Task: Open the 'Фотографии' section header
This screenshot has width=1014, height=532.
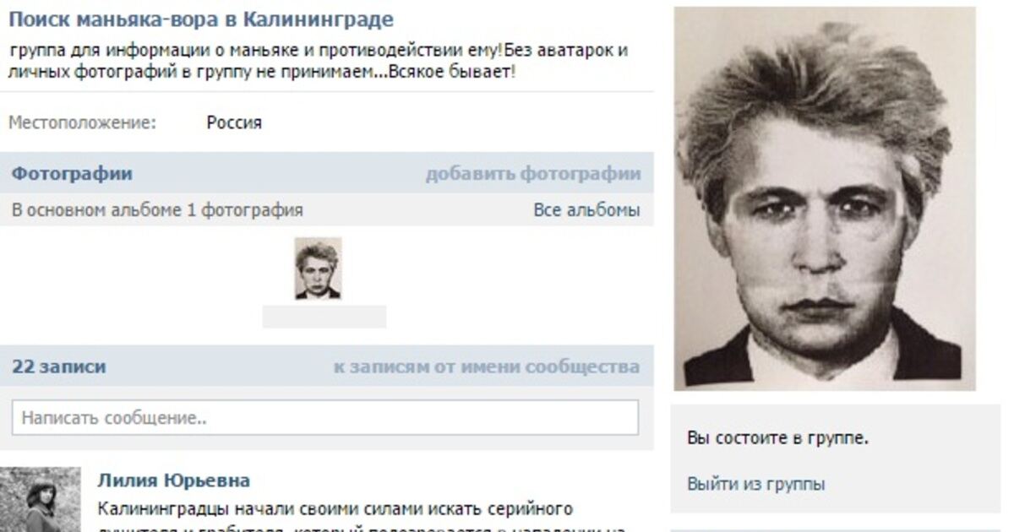Action: 72,174
